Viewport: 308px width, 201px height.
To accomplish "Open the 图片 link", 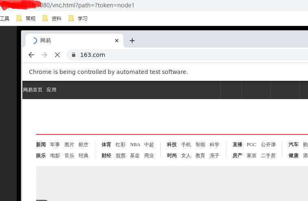I will pyautogui.click(x=69, y=145).
